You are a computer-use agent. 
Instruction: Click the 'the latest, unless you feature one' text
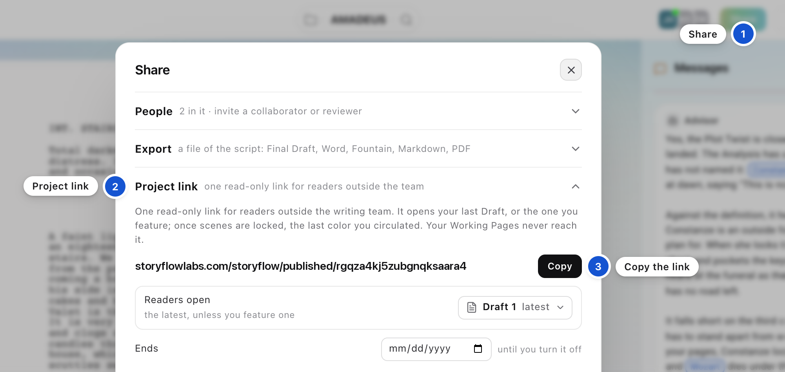click(x=220, y=315)
